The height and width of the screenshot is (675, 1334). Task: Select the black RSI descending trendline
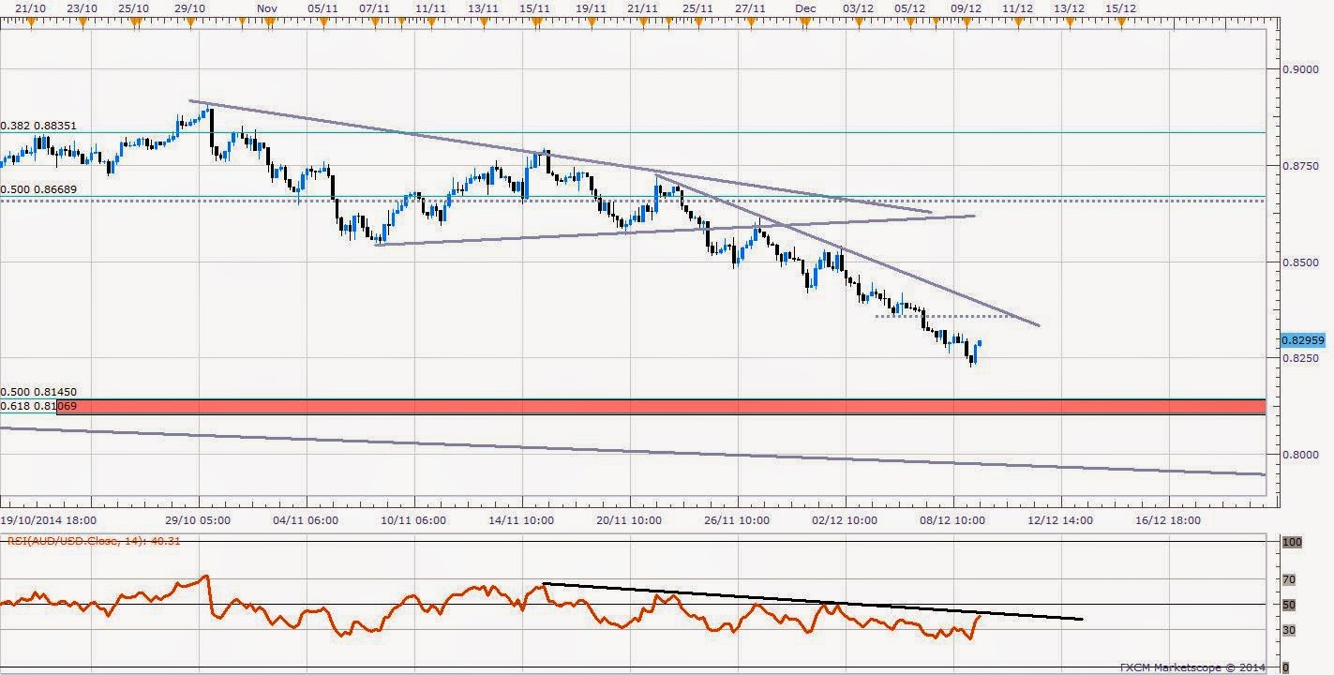tap(813, 602)
